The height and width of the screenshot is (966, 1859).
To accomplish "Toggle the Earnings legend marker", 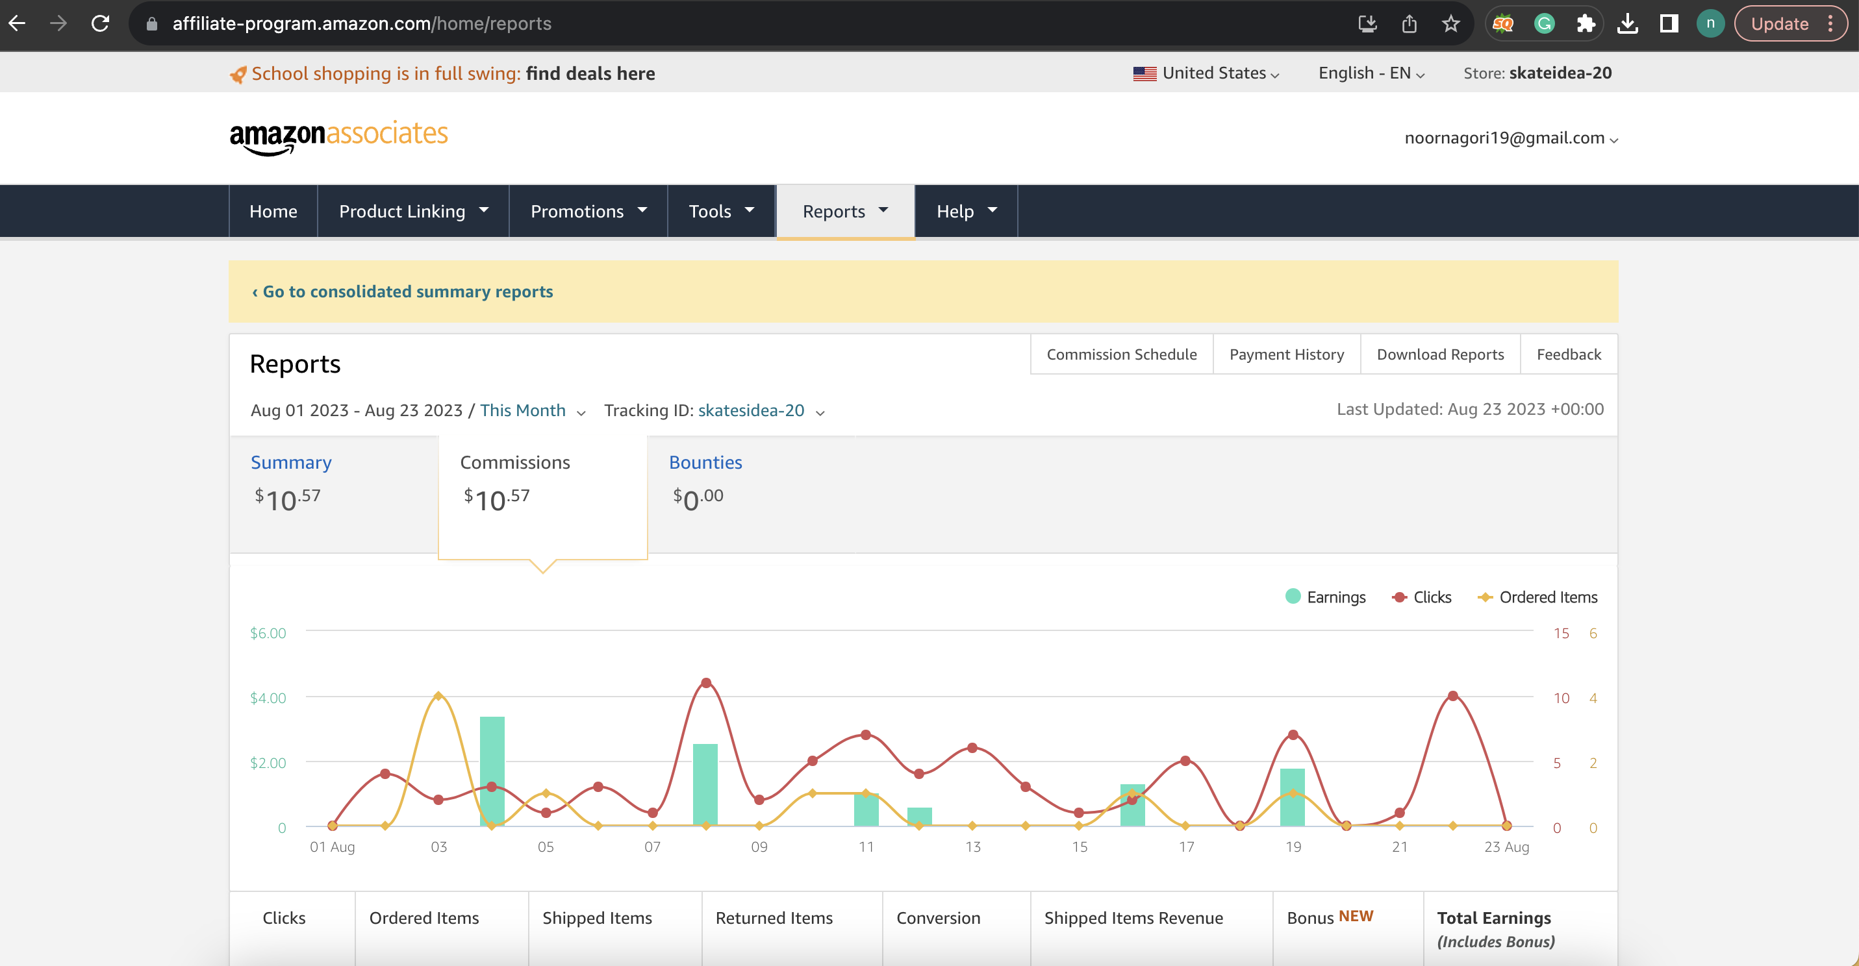I will point(1293,597).
